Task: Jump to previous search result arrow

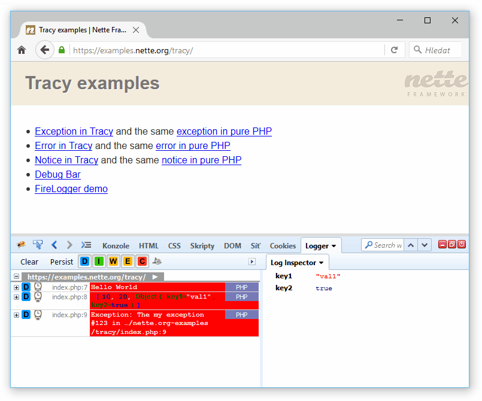Action: pos(411,245)
